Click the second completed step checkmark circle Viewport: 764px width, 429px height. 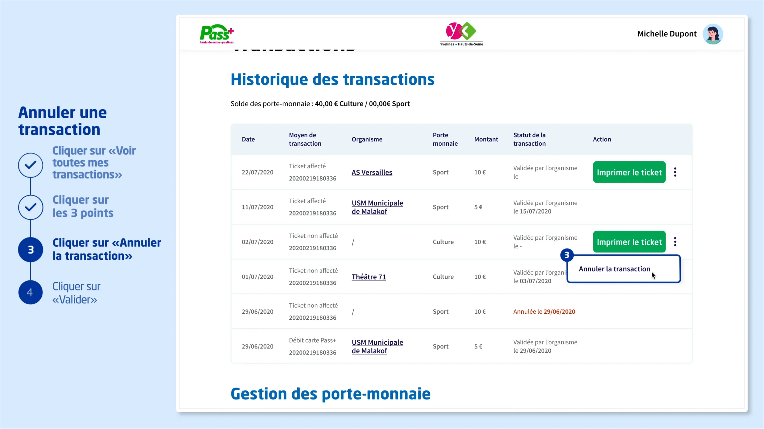pos(30,207)
